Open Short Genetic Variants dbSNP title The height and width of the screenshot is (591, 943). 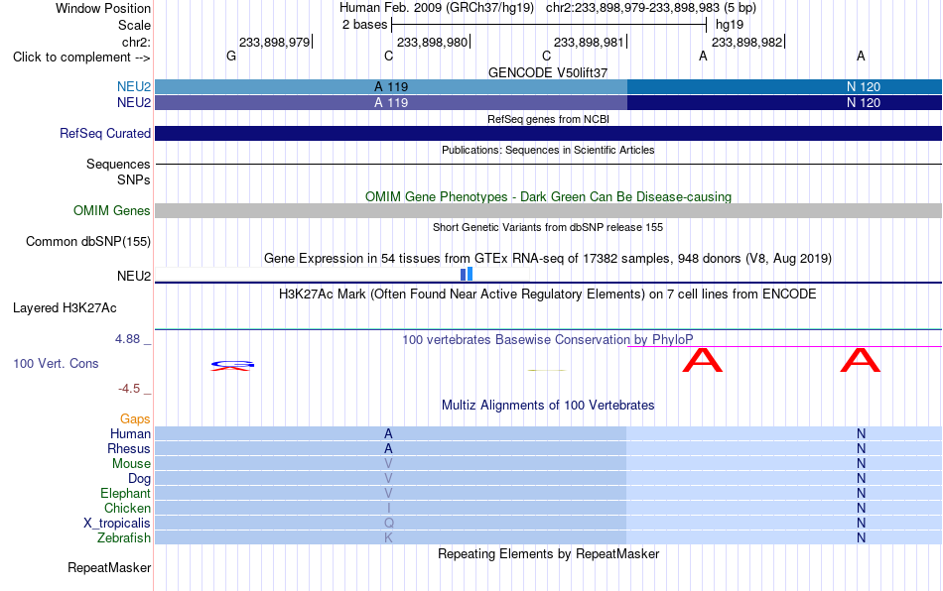click(548, 228)
